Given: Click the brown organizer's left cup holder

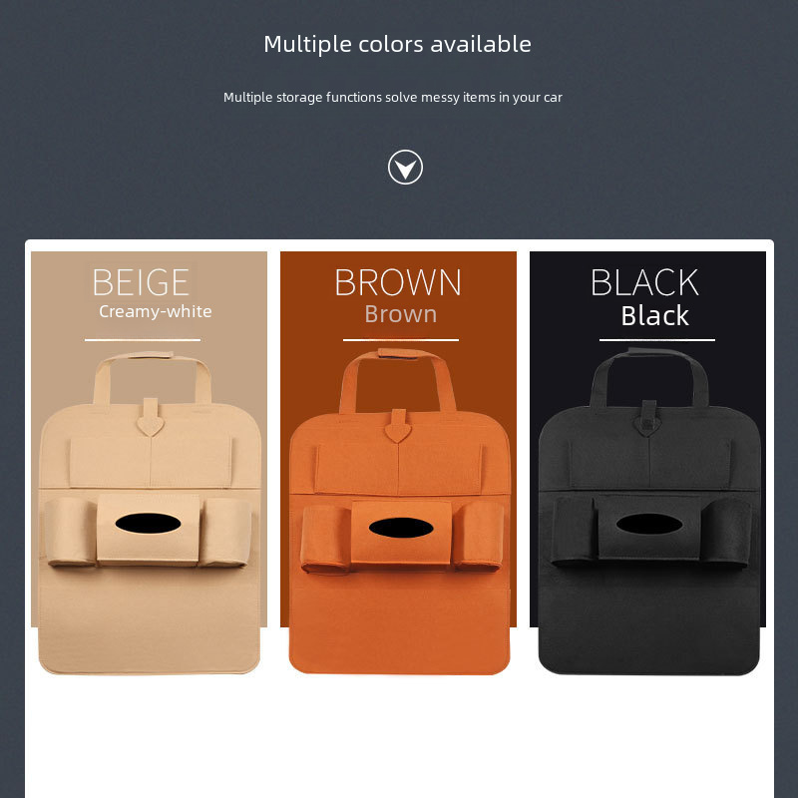Looking at the screenshot, I should [325, 540].
